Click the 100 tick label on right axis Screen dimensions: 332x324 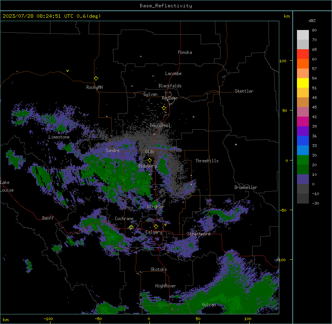click(283, 61)
